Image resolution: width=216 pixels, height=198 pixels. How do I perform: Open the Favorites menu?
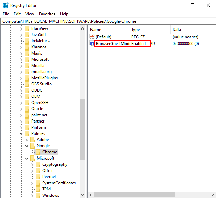point(47,14)
